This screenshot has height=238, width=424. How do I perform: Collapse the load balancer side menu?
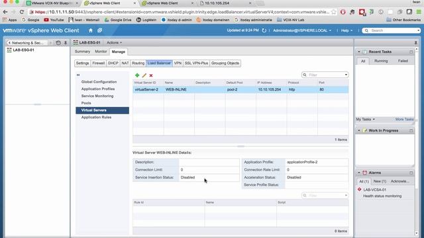78,75
